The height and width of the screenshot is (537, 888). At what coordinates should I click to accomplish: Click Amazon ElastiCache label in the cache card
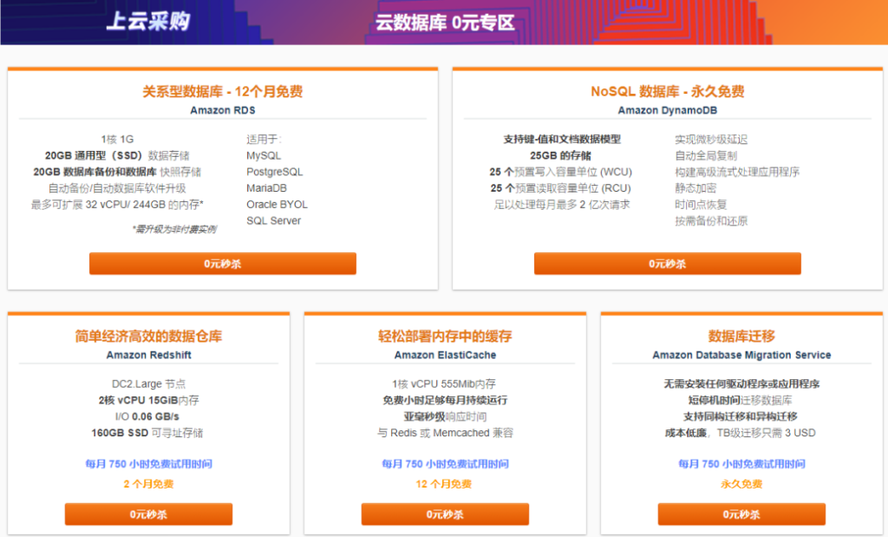tap(444, 354)
